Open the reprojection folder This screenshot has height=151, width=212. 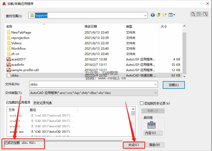click(18, 38)
